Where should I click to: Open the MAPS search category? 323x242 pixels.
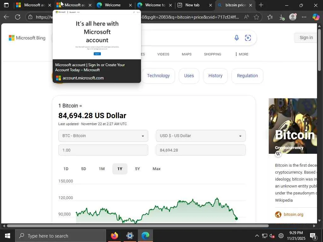[x=187, y=54]
